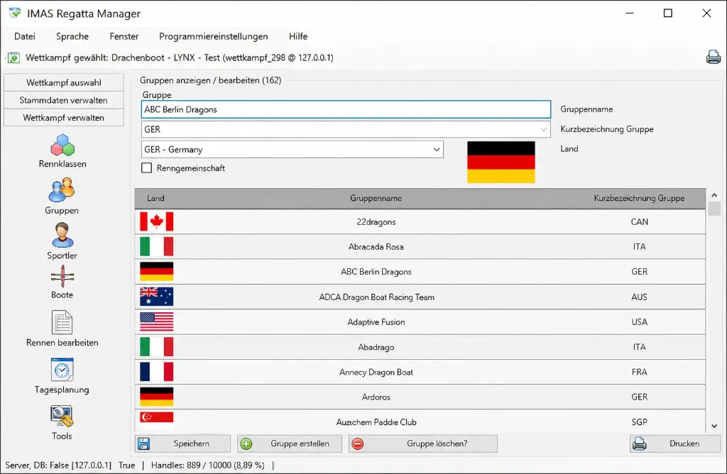Image resolution: width=727 pixels, height=474 pixels.
Task: Click the German flag in ABC Berlin Dragons row
Action: click(157, 272)
